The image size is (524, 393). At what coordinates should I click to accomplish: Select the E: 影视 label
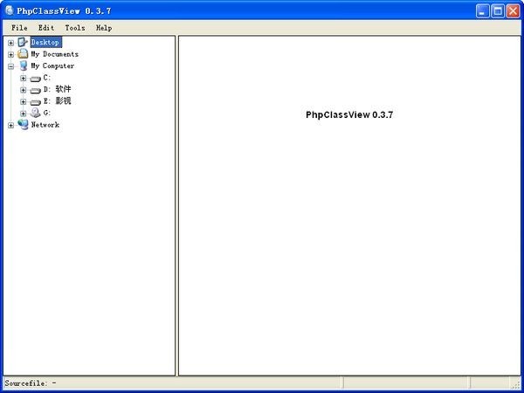(x=57, y=101)
